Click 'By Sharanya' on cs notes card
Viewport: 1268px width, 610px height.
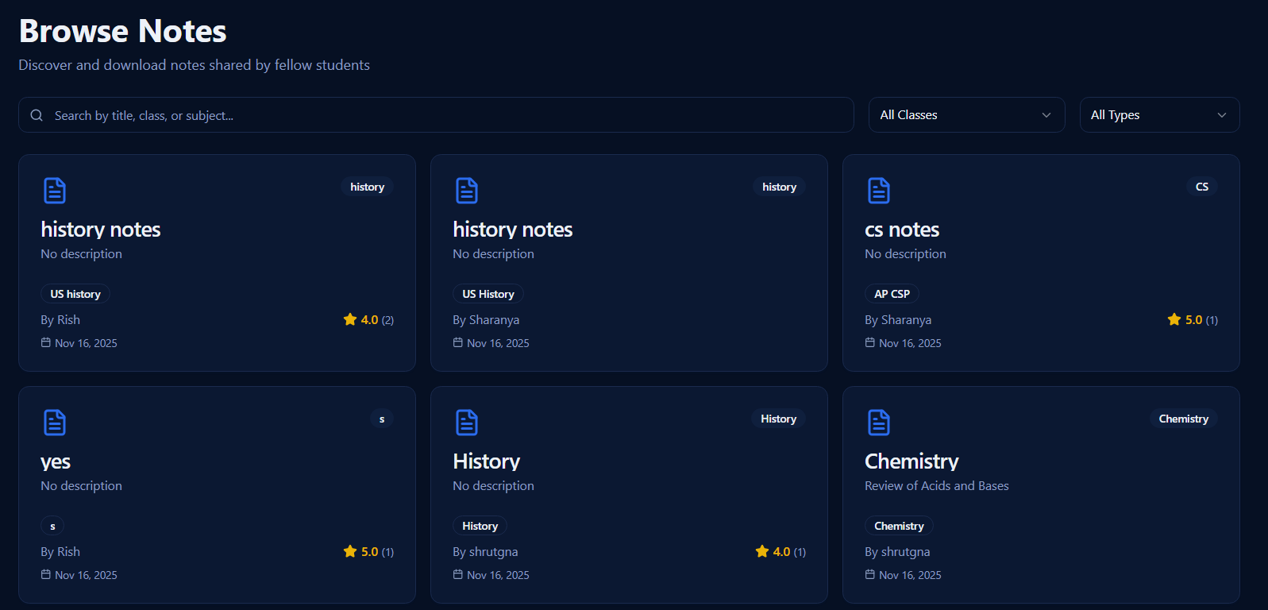[898, 319]
